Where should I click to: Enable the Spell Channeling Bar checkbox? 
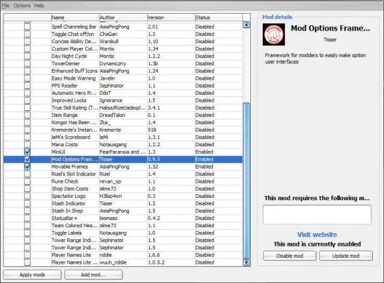click(28, 27)
